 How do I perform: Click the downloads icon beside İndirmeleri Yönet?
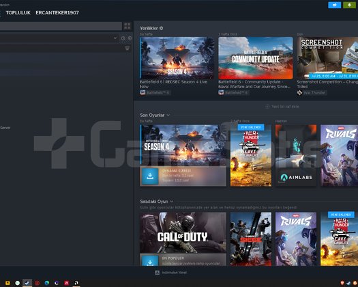pyautogui.click(x=157, y=273)
